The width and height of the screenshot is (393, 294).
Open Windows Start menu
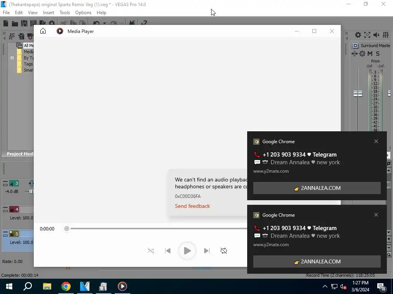(x=9, y=286)
